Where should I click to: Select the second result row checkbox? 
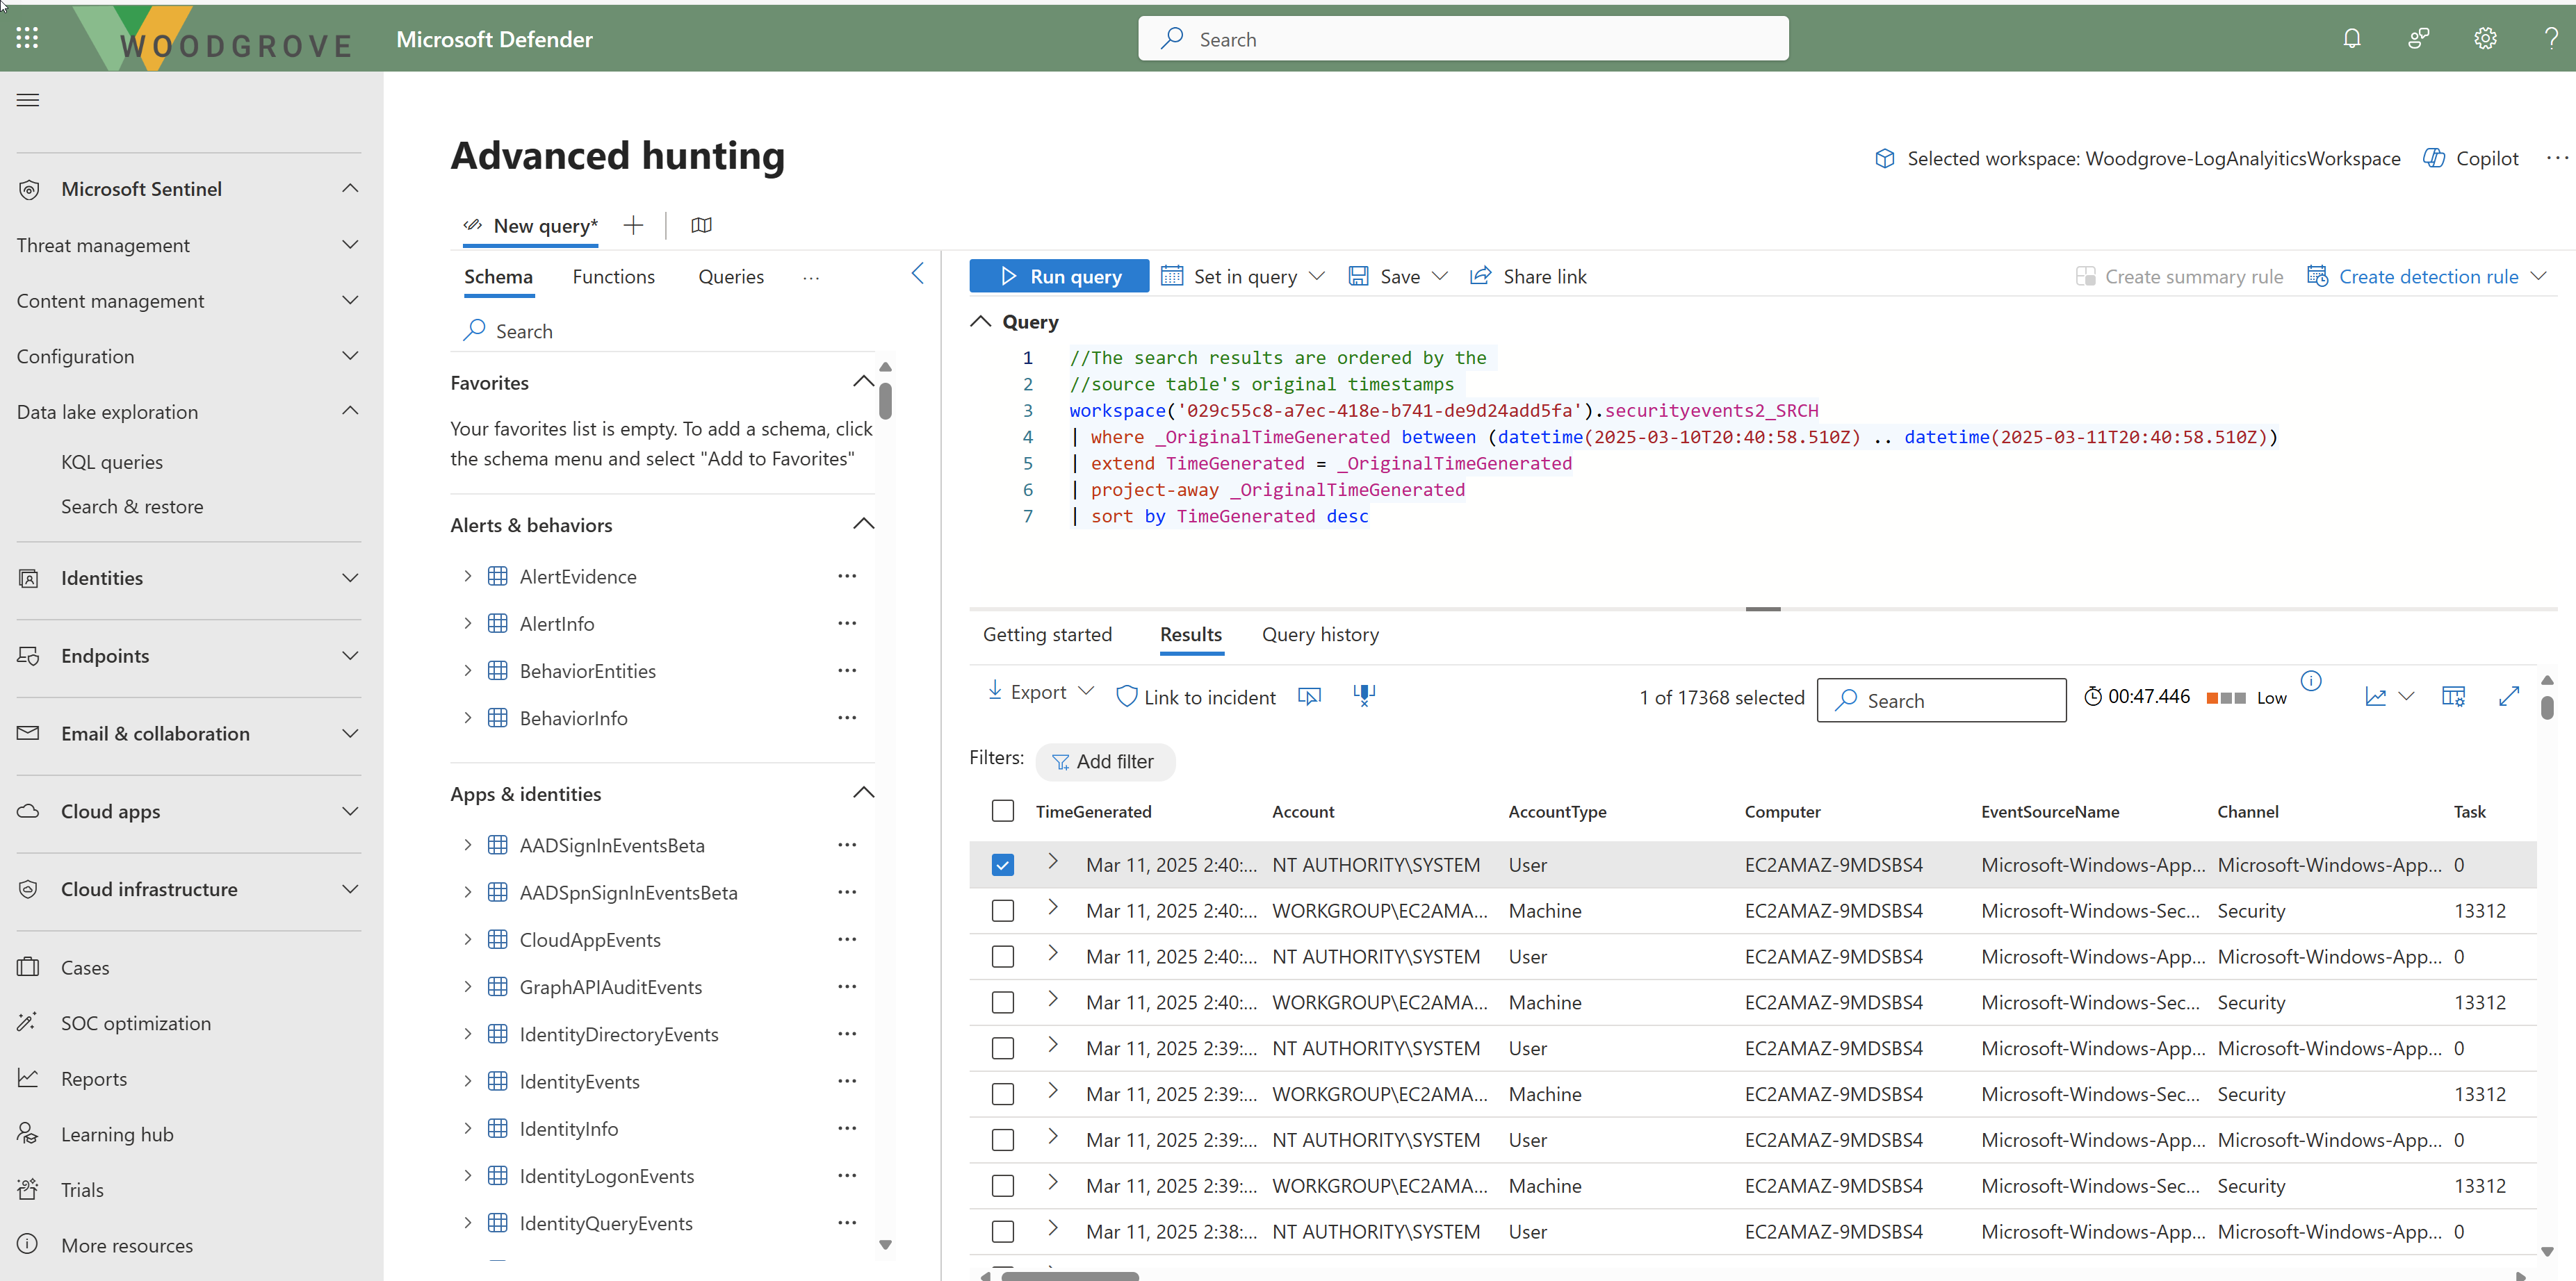click(1002, 910)
